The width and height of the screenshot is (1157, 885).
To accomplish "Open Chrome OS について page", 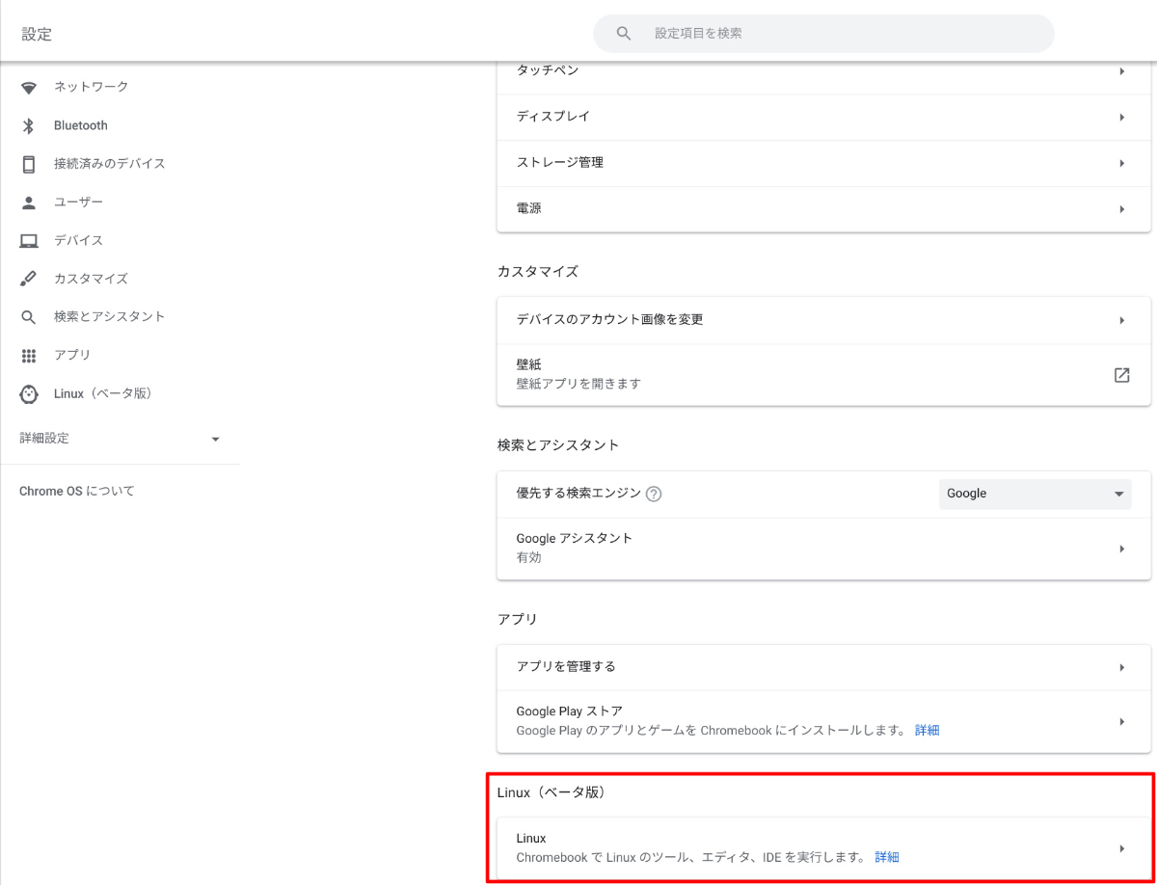I will click(77, 491).
